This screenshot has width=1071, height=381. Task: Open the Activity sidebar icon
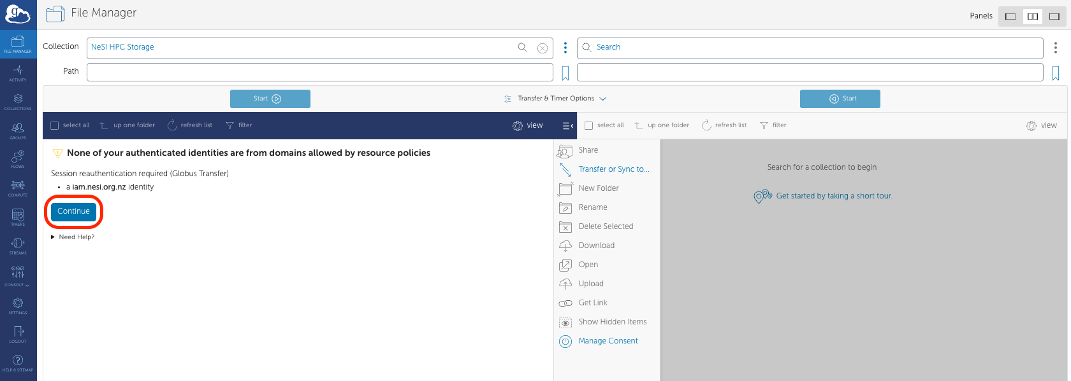(x=18, y=73)
